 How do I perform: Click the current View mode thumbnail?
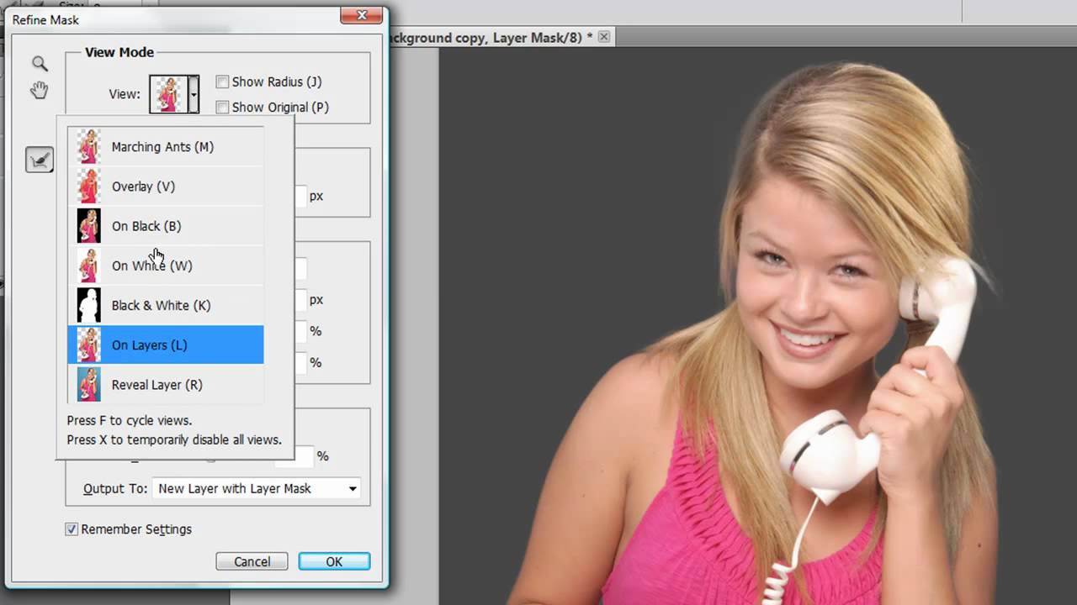168,94
